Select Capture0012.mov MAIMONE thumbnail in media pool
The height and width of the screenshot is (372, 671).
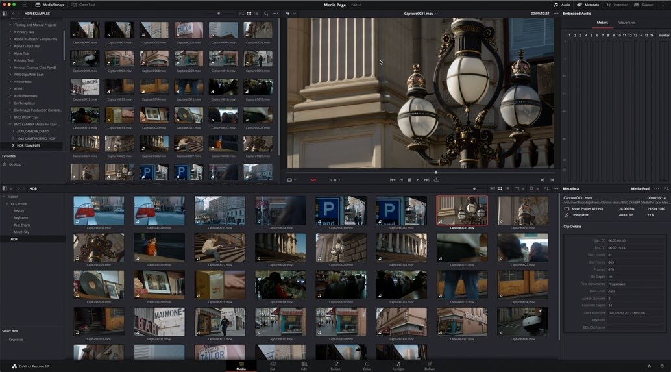(159, 321)
